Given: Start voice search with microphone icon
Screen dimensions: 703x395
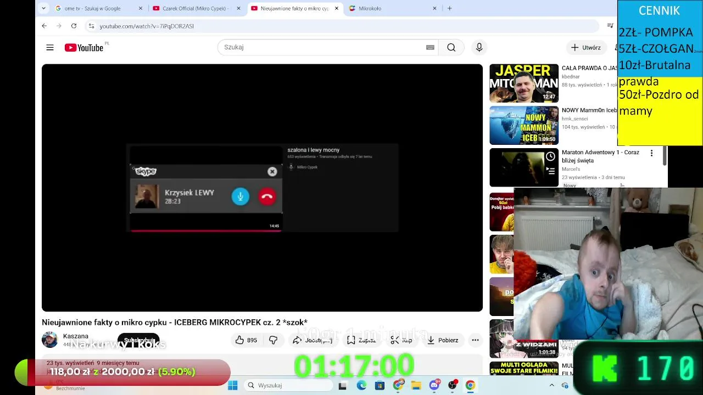Looking at the screenshot, I should 479,47.
